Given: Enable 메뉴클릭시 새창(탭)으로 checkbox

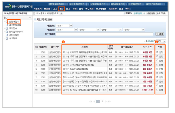Looking at the screenshot, I should click(x=34, y=14).
